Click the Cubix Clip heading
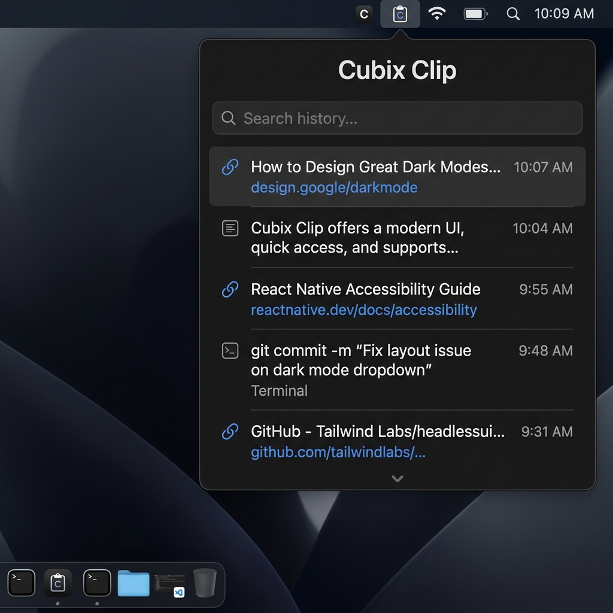The width and height of the screenshot is (613, 613). (397, 71)
